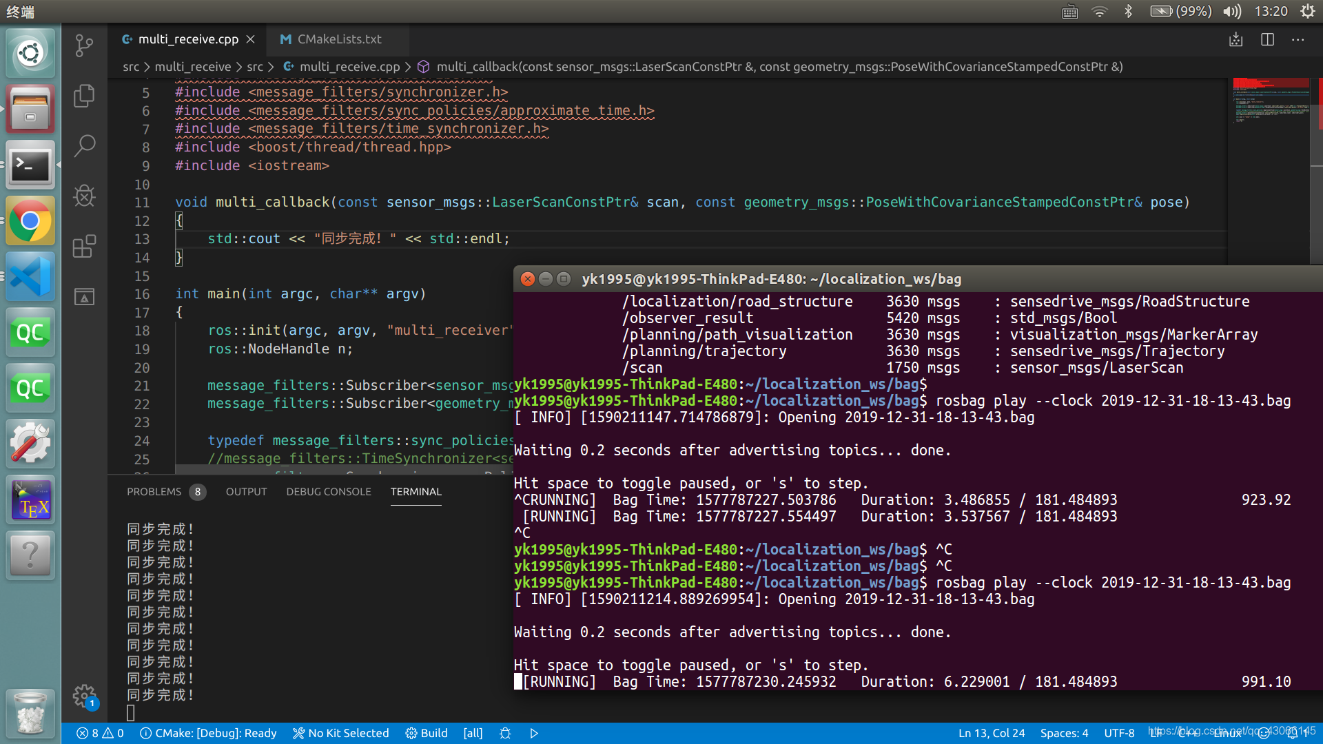Toggle the OUTPUT panel tab visibility
The width and height of the screenshot is (1323, 744).
point(245,490)
